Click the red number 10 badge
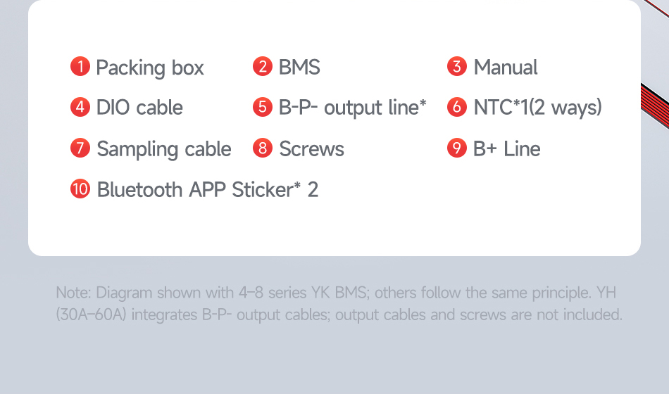 click(x=80, y=189)
